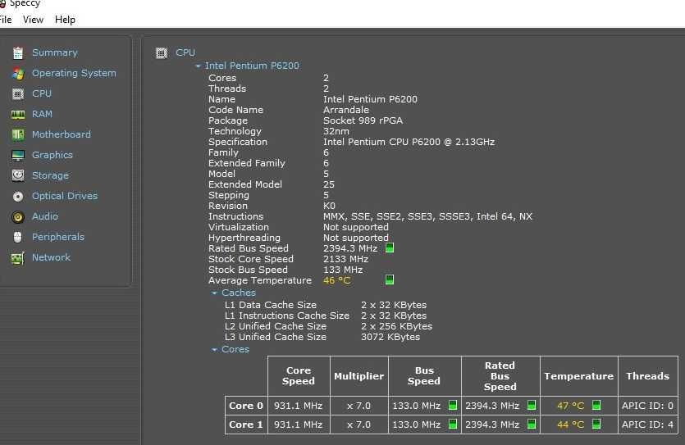685x445 pixels.
Task: Click Core 0 Rated Bus Speed graph icon
Action: pyautogui.click(x=532, y=405)
